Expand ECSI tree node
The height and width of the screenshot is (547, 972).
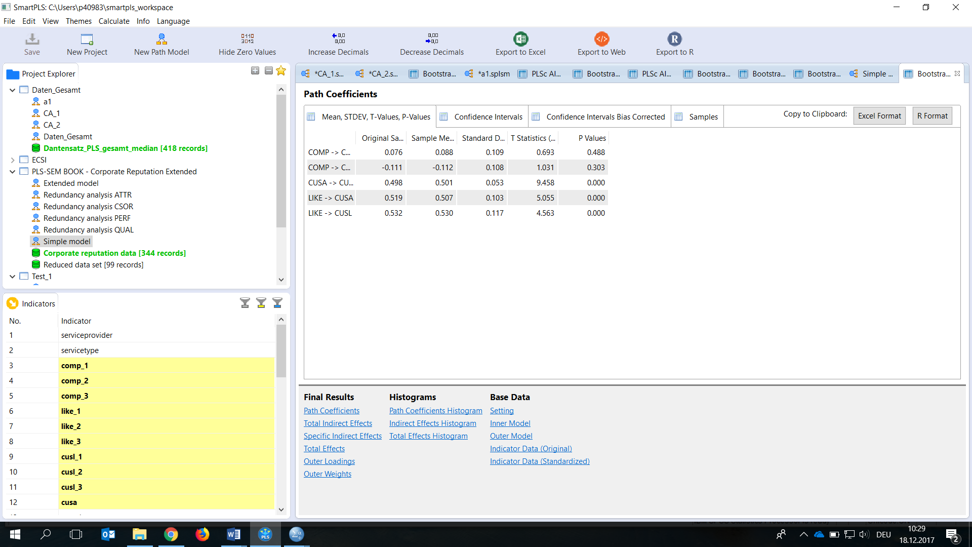(13, 160)
